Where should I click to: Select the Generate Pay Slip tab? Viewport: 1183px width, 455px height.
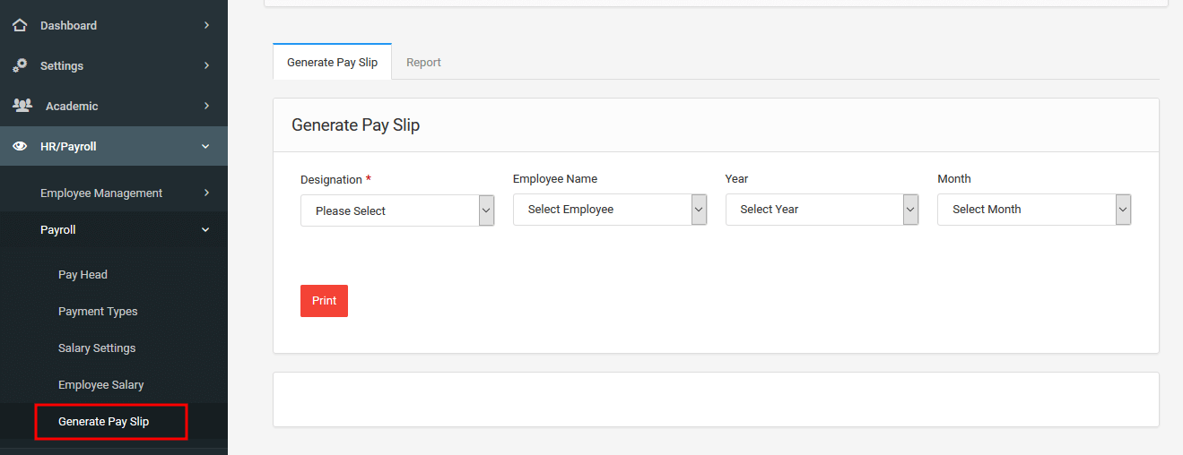coord(332,62)
